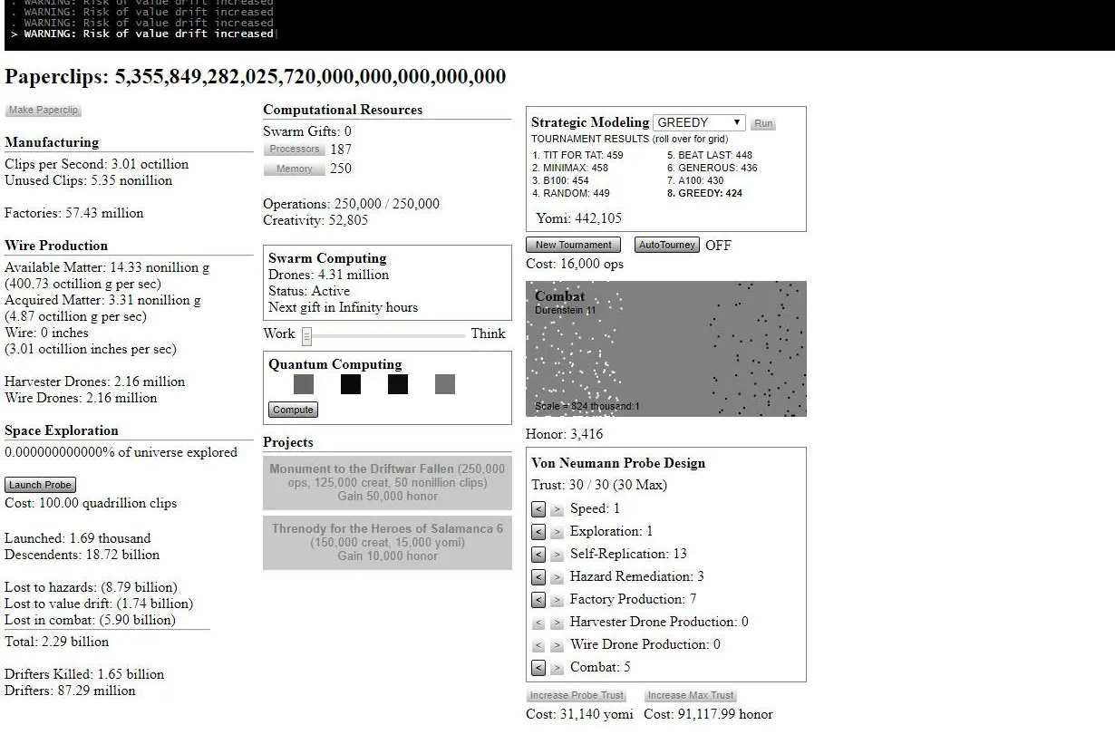The width and height of the screenshot is (1115, 744).
Task: Decrease Speed in probe design
Action: click(x=538, y=509)
